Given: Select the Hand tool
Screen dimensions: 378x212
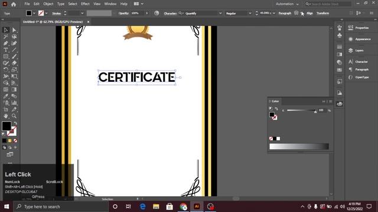Looking at the screenshot, I should click(x=6, y=116).
